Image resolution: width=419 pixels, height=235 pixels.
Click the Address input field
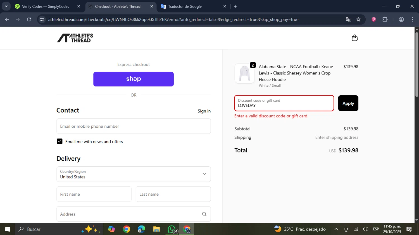click(x=134, y=214)
